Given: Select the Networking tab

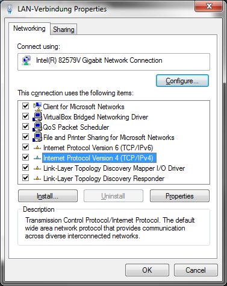Looking at the screenshot, I should [x=30, y=28].
